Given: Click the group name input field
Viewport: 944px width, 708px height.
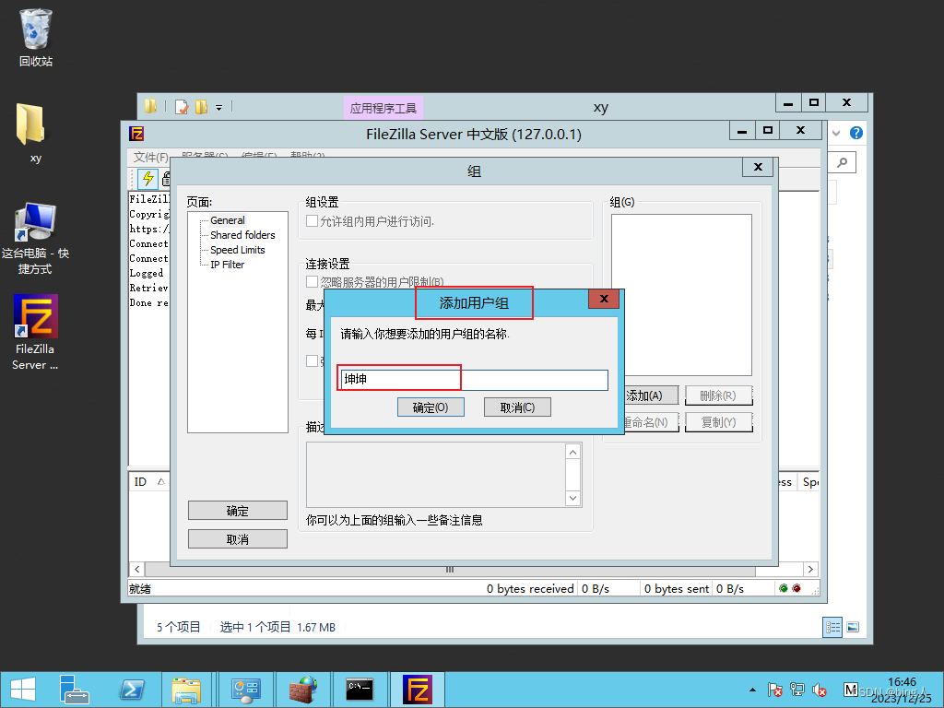Looking at the screenshot, I should (x=474, y=379).
